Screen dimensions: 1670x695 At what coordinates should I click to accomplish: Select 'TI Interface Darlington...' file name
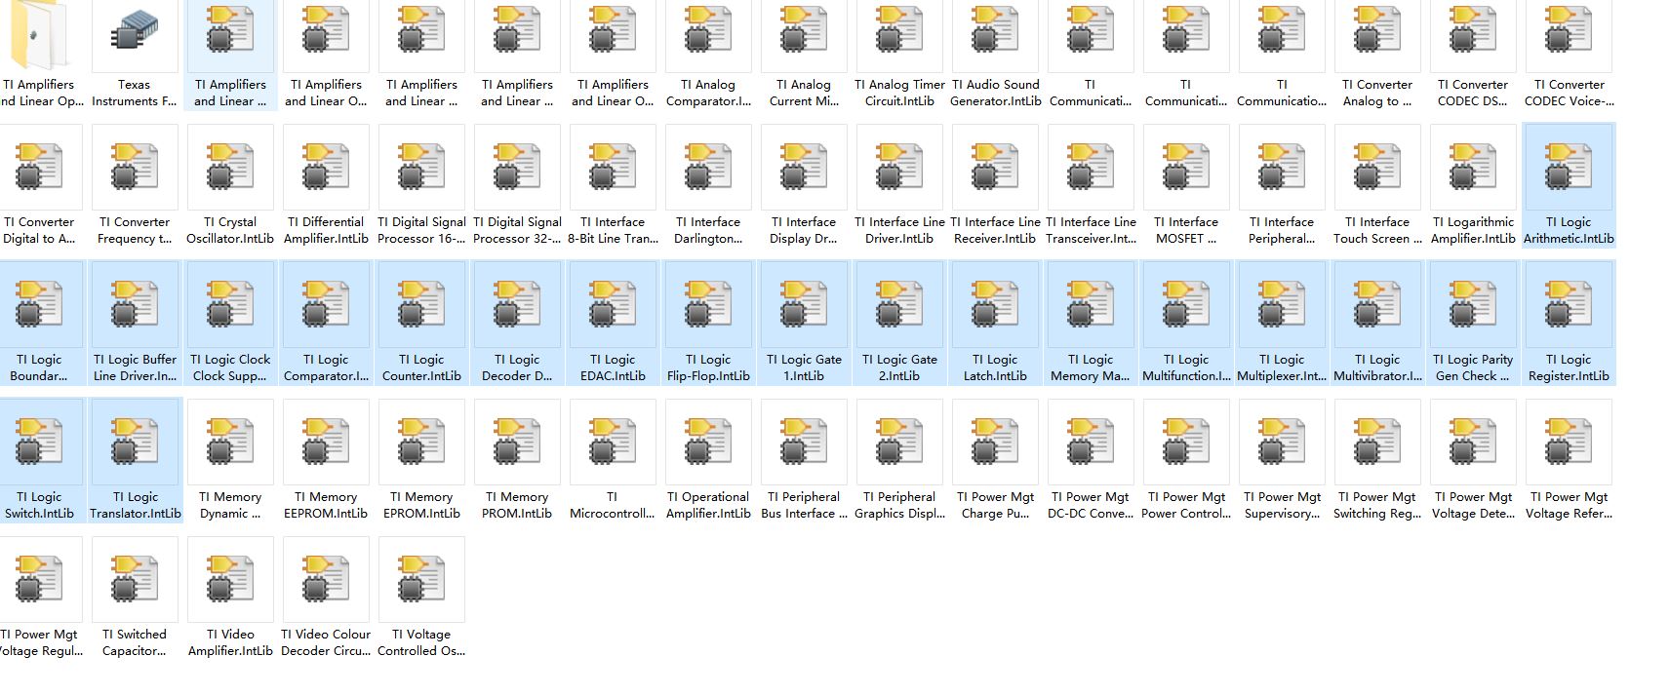pos(708,230)
